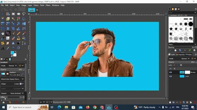Viewport: 197px width, 110px height.
Task: Select the Crop tool
Action: (x=24, y=19)
